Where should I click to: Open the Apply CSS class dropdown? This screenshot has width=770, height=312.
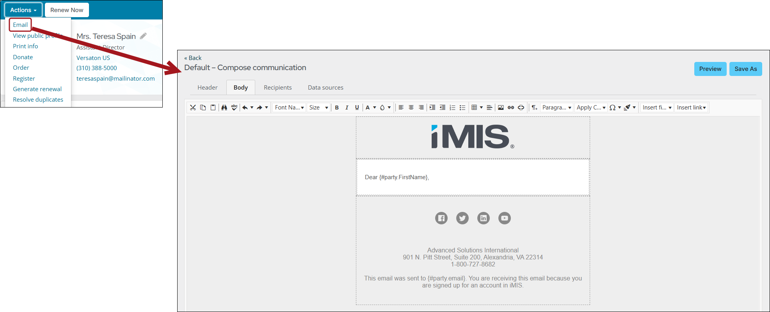(x=591, y=108)
